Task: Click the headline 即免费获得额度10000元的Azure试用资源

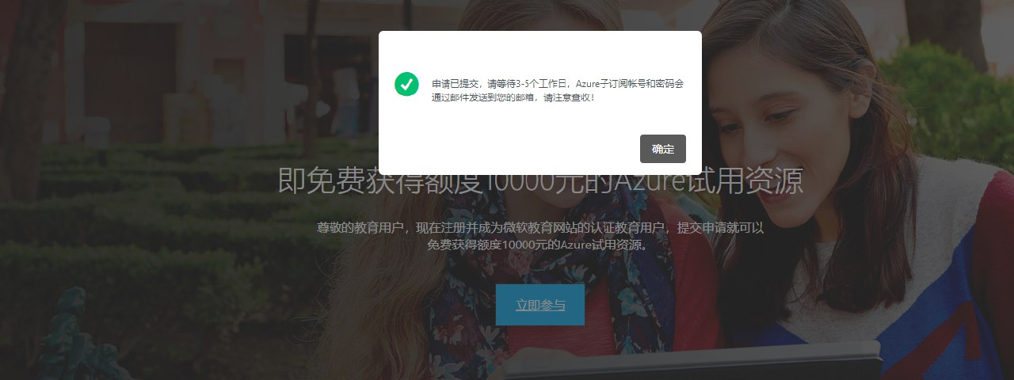Action: click(540, 181)
